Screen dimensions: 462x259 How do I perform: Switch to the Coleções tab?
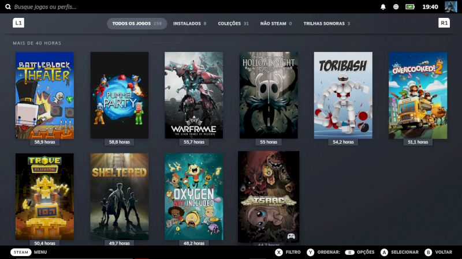(233, 24)
